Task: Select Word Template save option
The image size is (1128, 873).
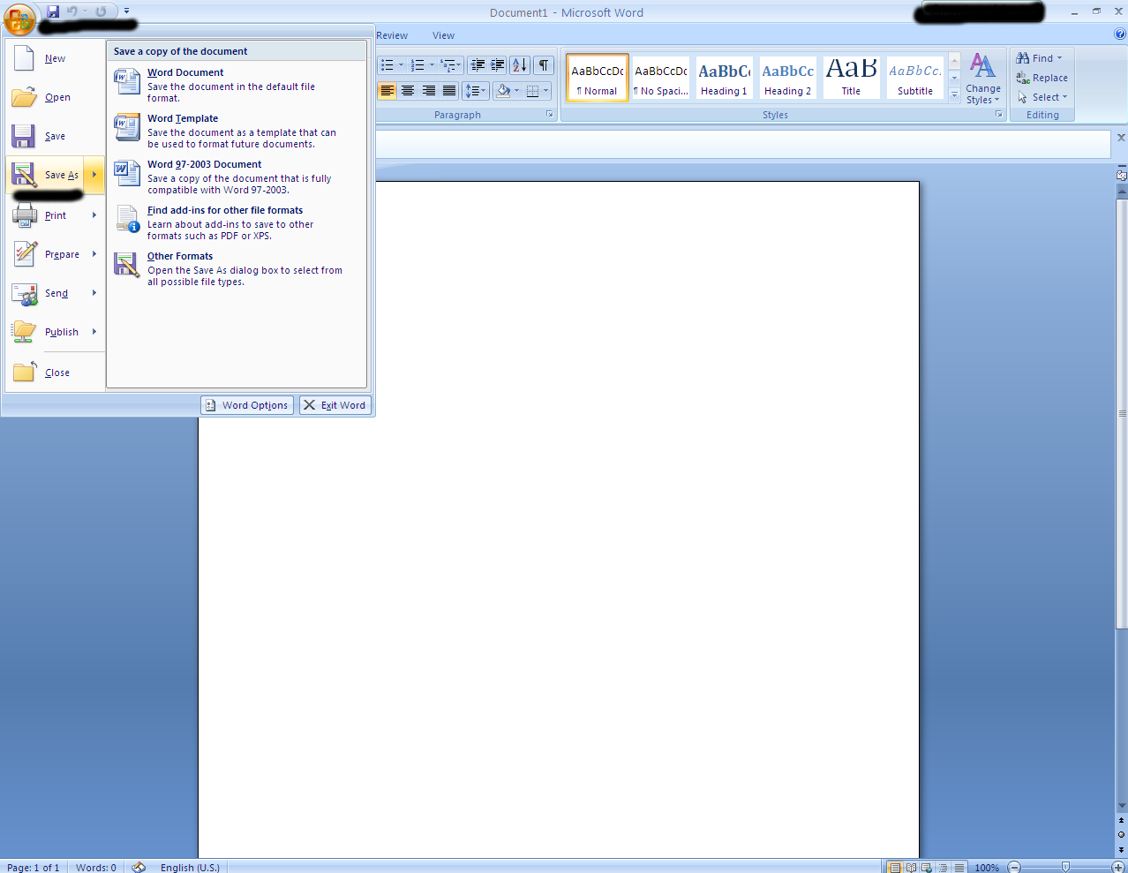Action: (237, 131)
